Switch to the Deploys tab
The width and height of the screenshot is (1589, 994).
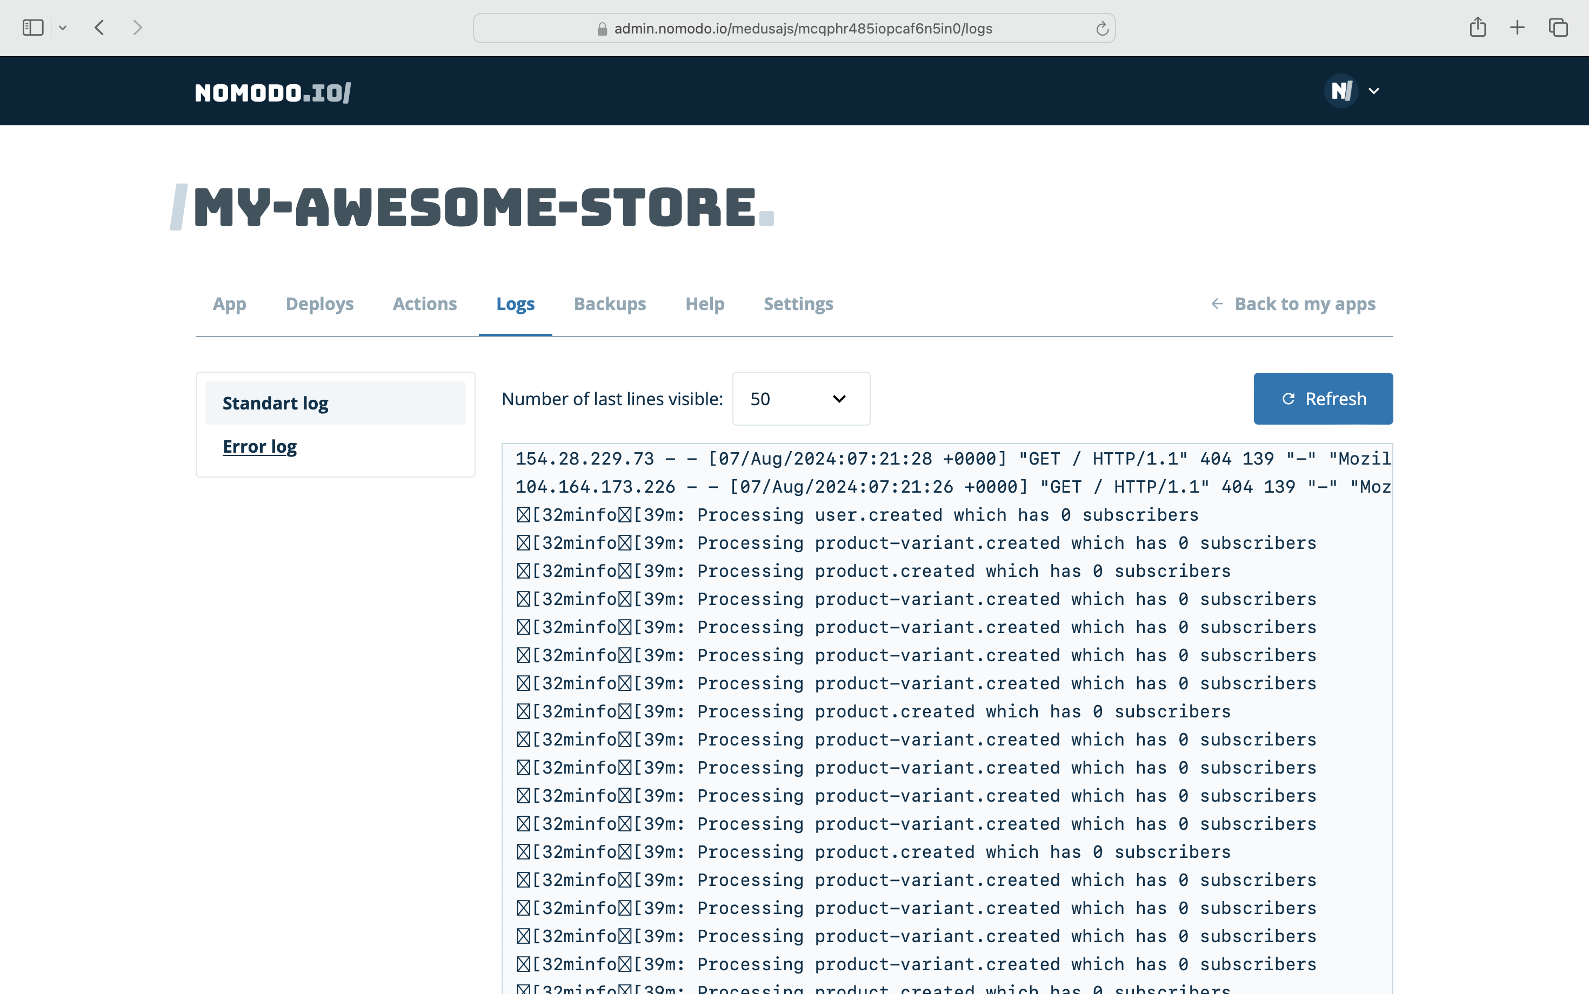(319, 304)
